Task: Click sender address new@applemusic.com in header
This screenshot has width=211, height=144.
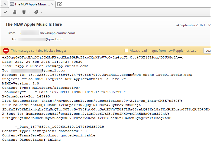Action: [57, 33]
